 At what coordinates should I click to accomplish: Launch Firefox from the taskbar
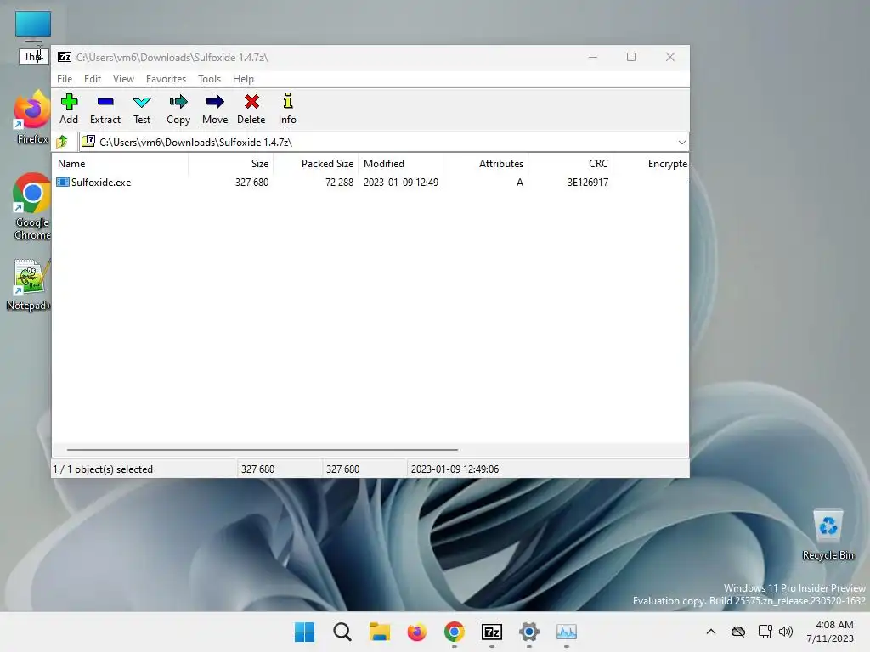[416, 632]
